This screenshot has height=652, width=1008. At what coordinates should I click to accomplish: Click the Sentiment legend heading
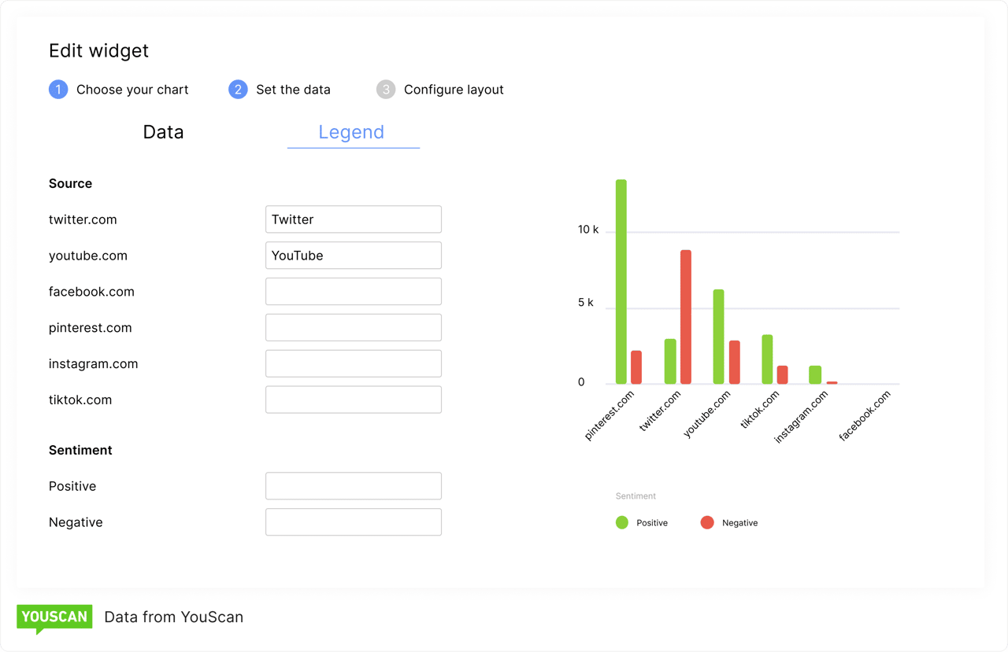click(636, 495)
